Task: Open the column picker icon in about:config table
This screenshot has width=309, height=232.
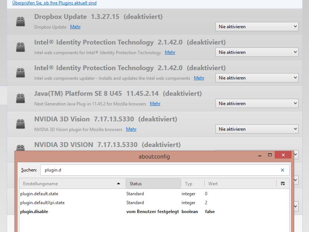Action: (283, 183)
